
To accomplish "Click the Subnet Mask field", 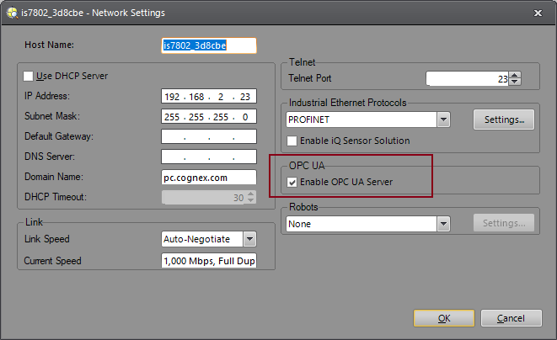I will coord(208,117).
